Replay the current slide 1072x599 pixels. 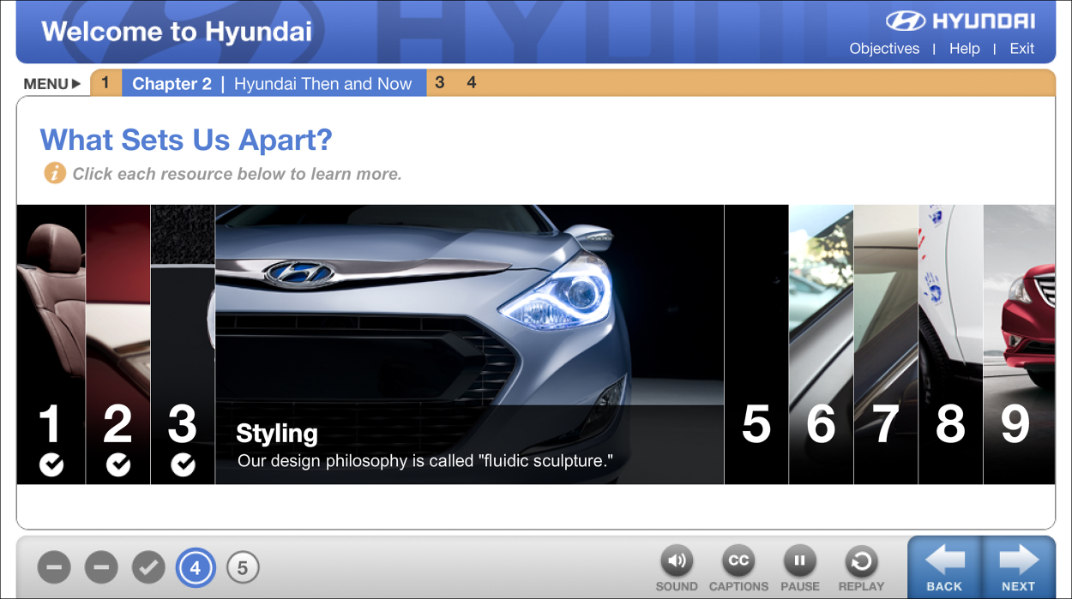pos(861,562)
